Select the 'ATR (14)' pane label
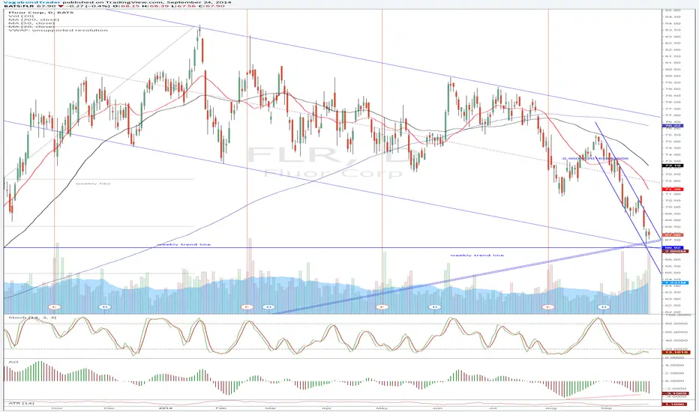 [x=22, y=403]
